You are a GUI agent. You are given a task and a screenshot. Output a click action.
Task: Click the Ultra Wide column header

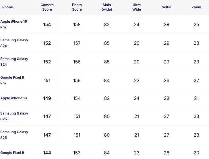137,7
